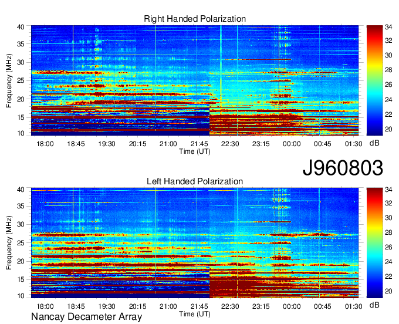The width and height of the screenshot is (399, 324).
Task: Click the 25 MHz tick of Right Handed plot
Action: point(21,80)
